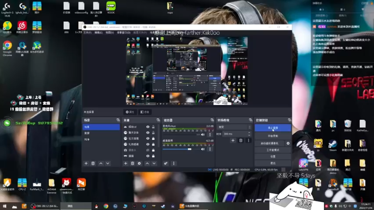This screenshot has height=210, width=374.
Task: Open virtual camera settings gear icon
Action: click(288, 143)
